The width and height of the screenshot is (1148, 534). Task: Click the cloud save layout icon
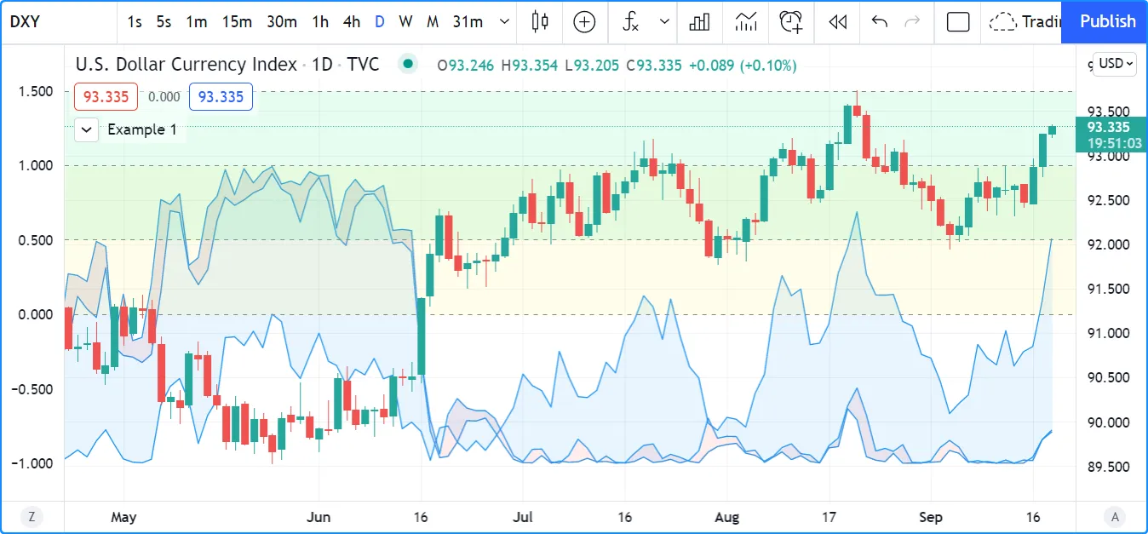point(1003,22)
